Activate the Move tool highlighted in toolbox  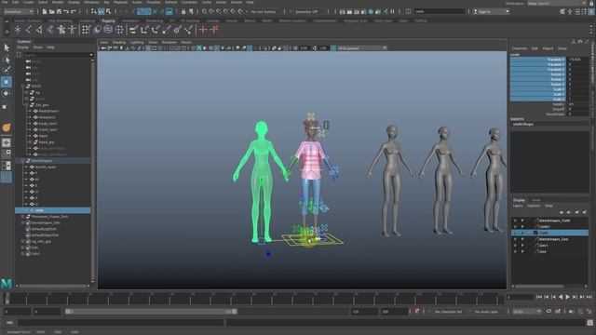point(7,82)
